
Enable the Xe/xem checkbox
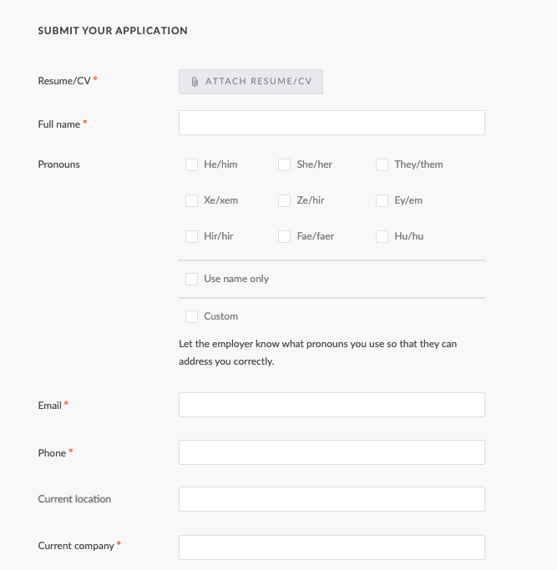tap(192, 200)
